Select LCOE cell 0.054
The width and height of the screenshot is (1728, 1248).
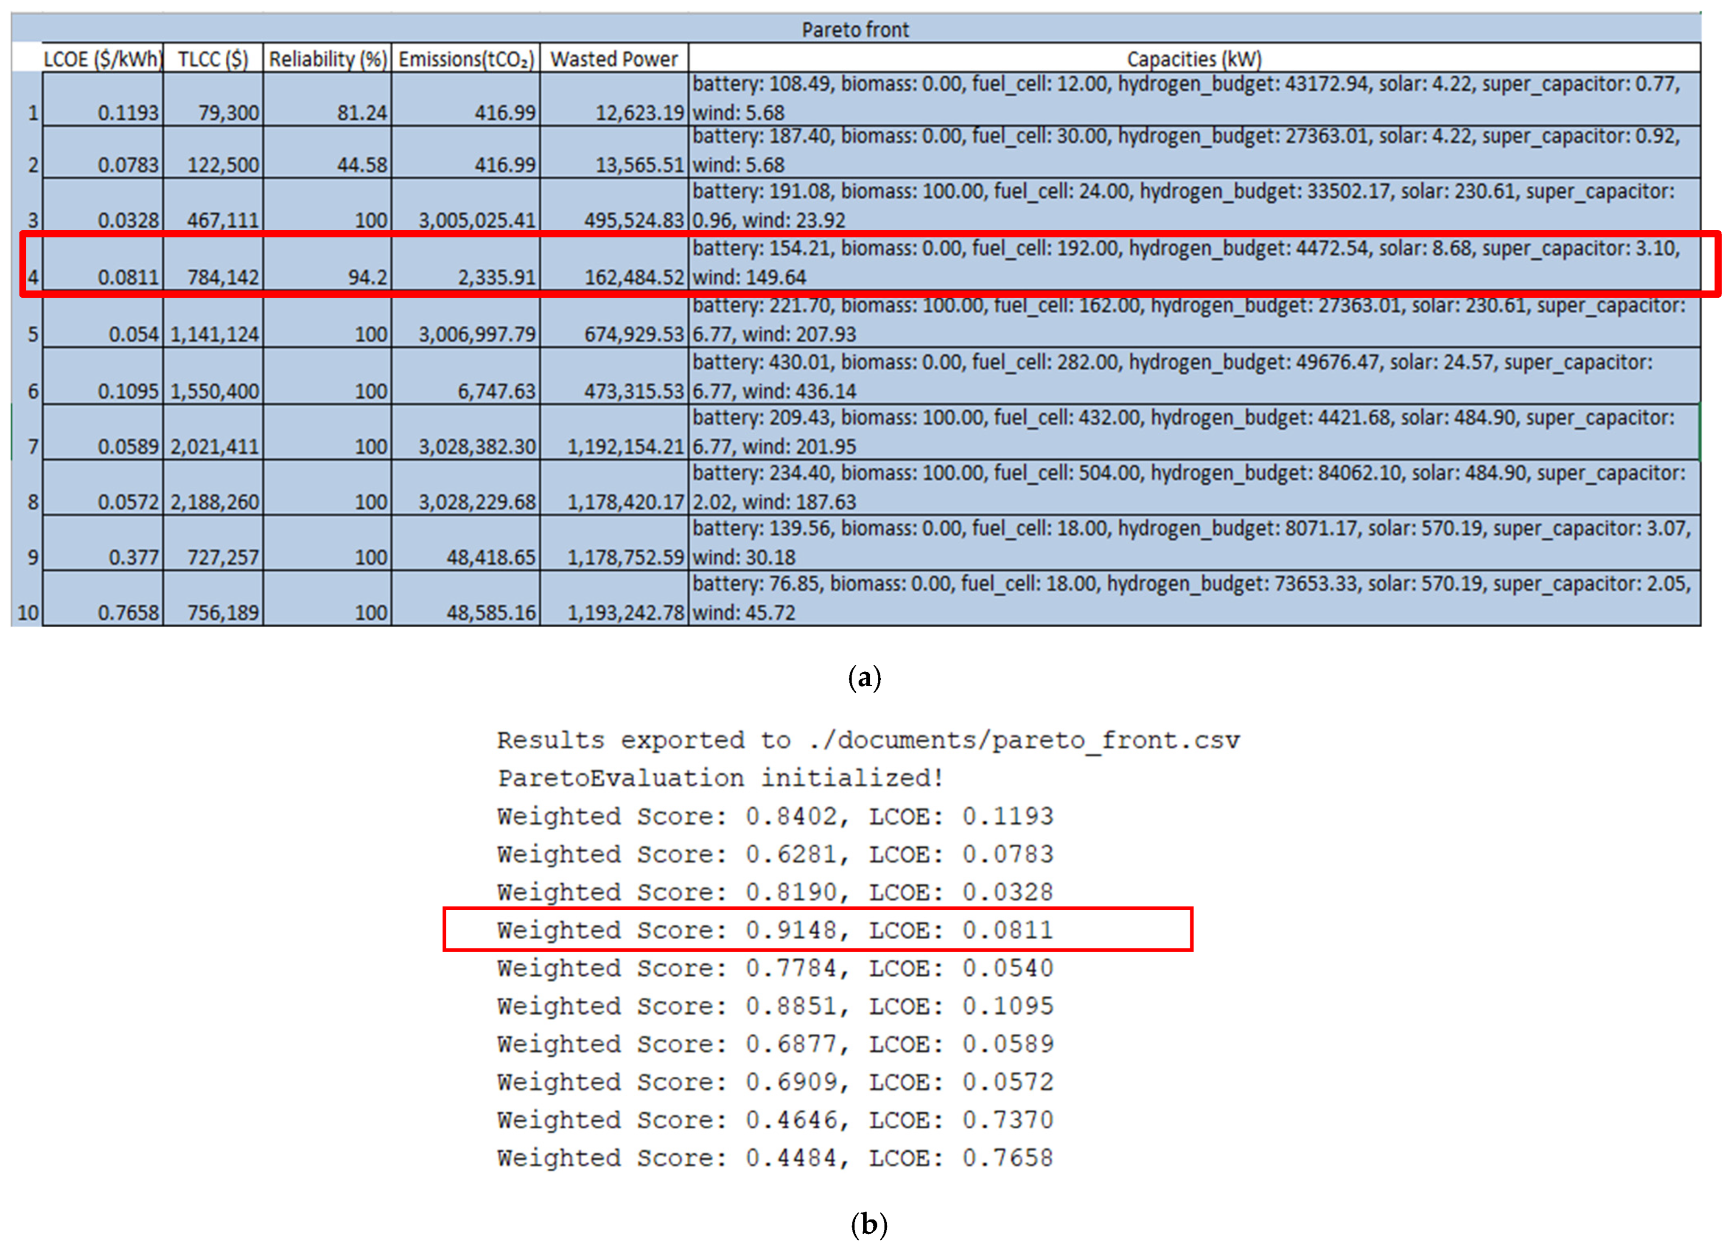(102, 320)
